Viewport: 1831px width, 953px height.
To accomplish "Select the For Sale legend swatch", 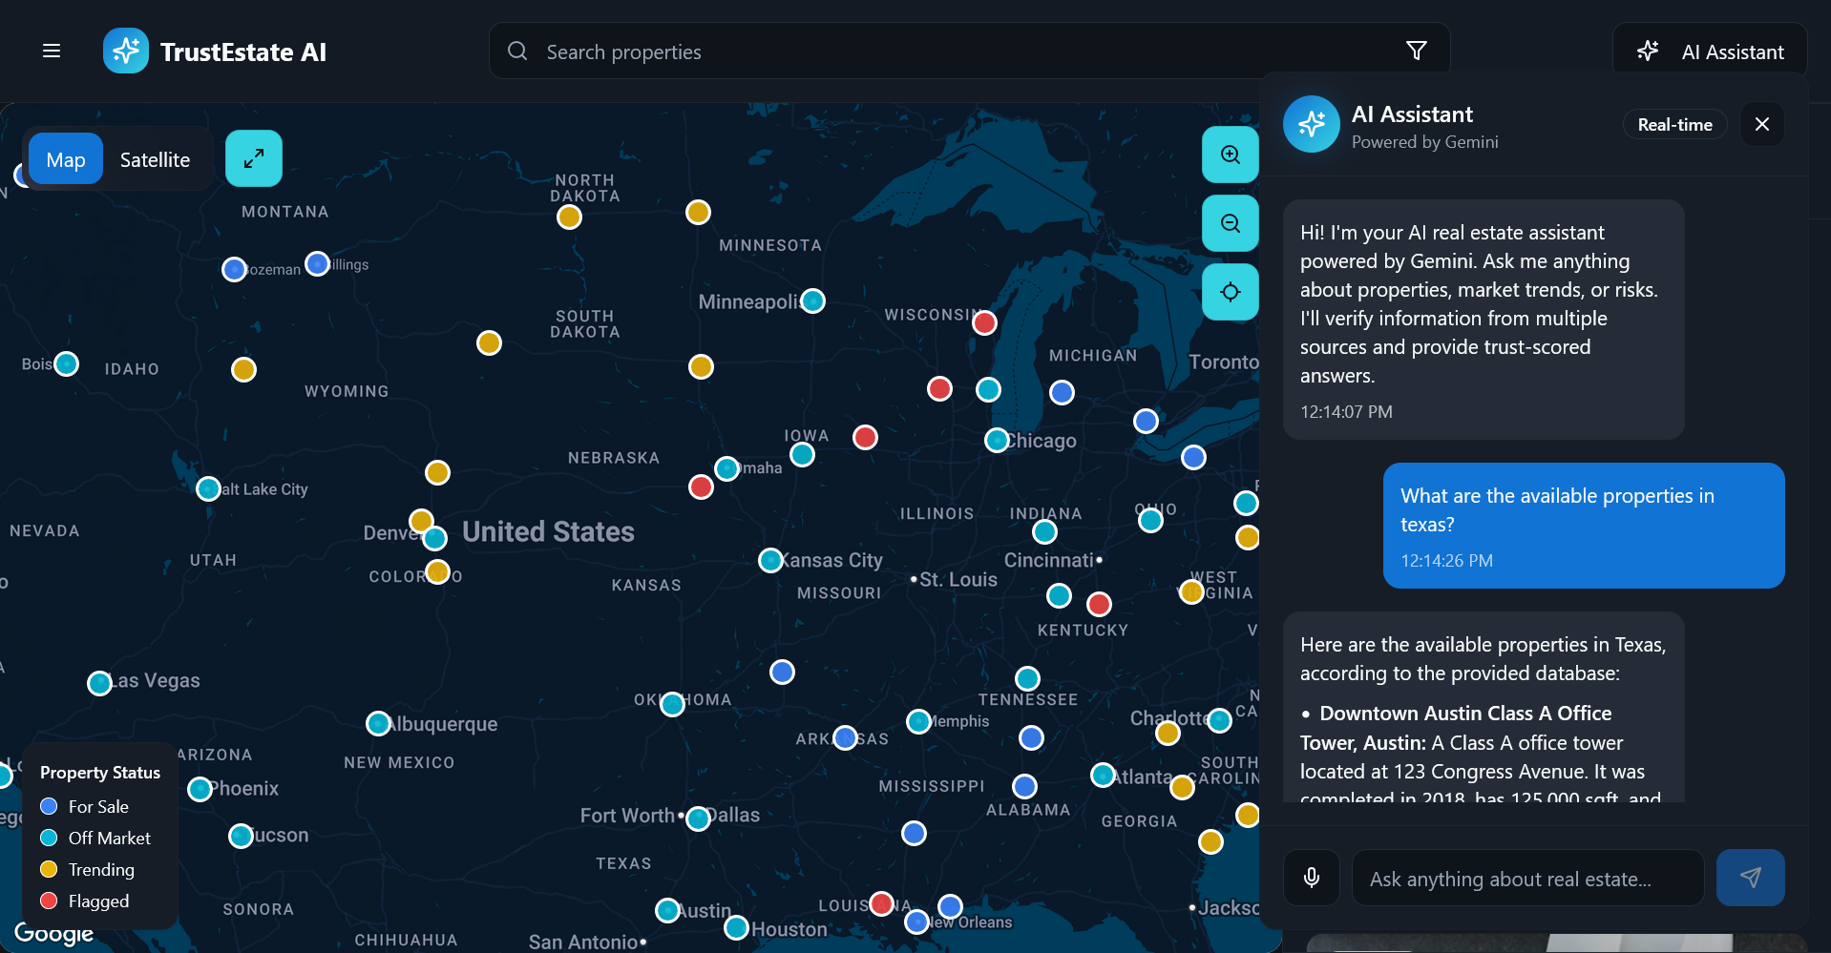I will point(49,806).
